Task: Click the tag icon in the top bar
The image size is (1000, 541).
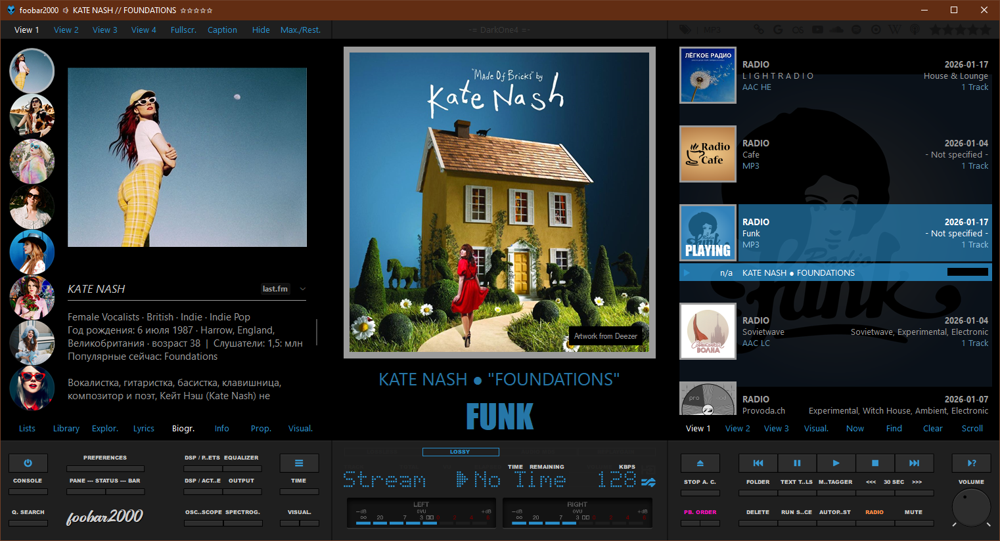Action: click(685, 30)
